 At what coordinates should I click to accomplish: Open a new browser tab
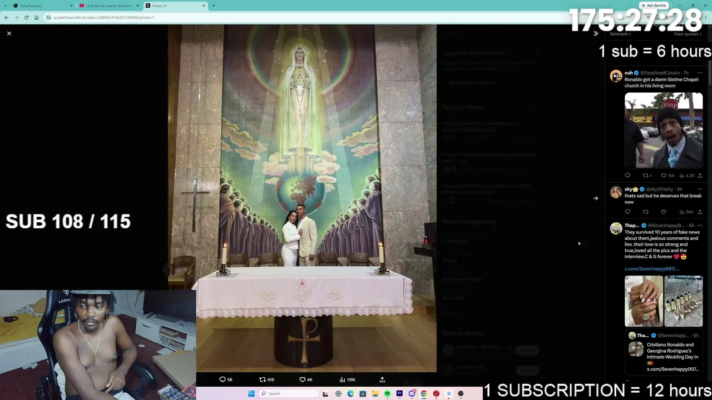pos(214,6)
